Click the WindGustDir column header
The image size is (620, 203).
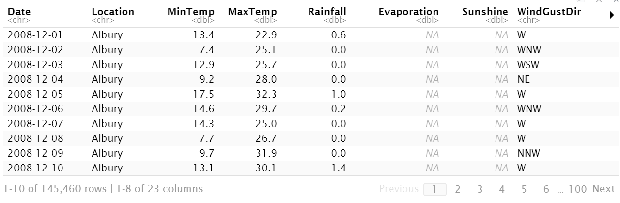click(x=549, y=12)
